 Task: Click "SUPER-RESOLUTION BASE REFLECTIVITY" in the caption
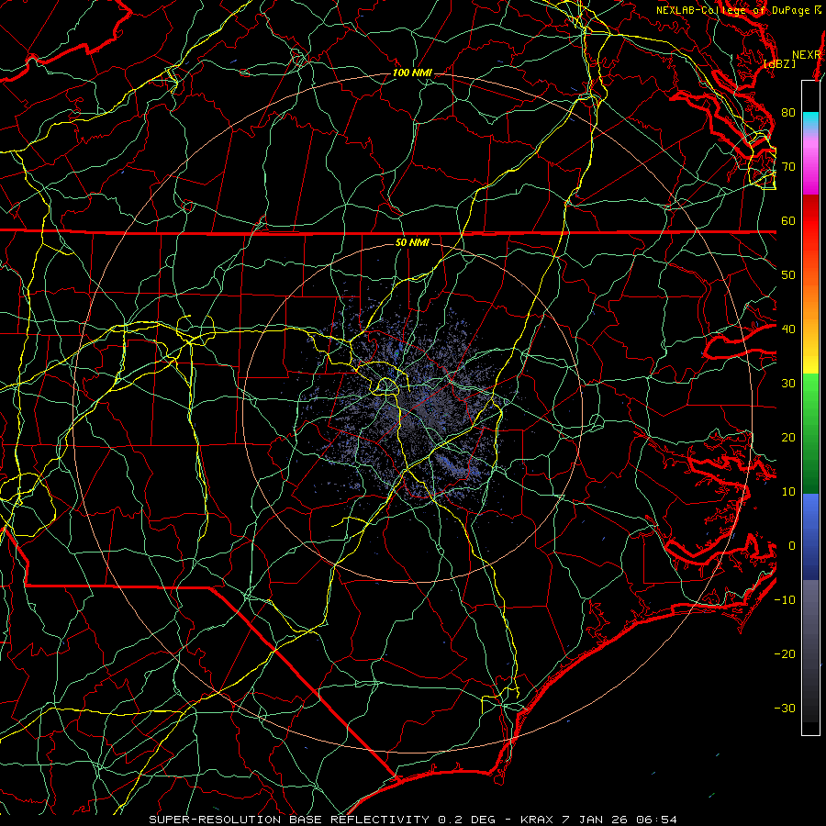(x=289, y=820)
